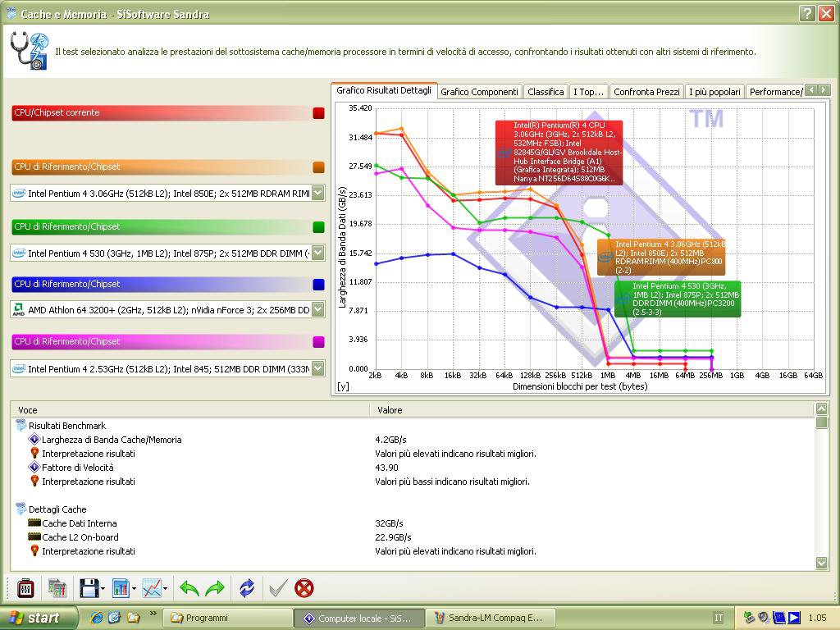The height and width of the screenshot is (630, 840).
Task: Click the results list scroll down arrow
Action: tap(822, 563)
